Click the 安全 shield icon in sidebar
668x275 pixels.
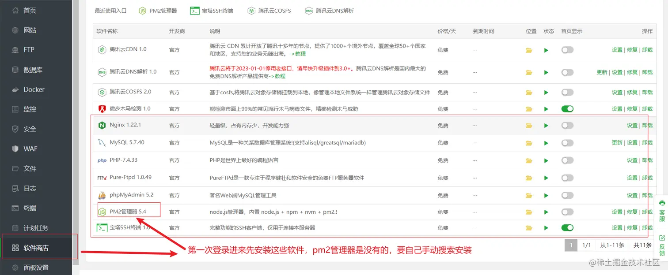(15, 129)
